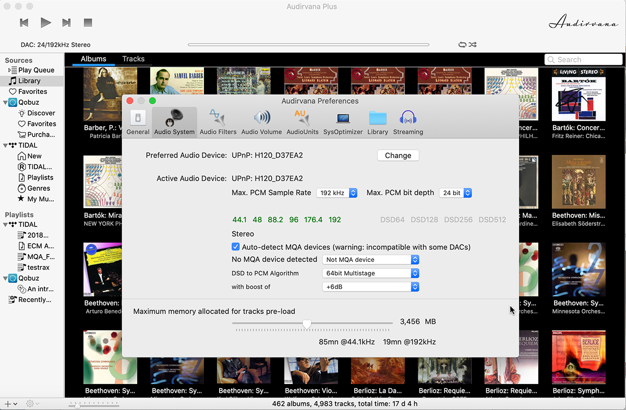This screenshot has width=626, height=410.
Task: Select the Audio System preferences pane
Action: [174, 122]
